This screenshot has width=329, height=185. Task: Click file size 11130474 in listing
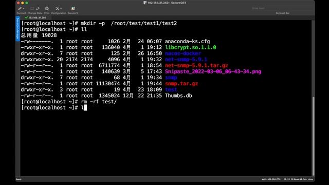point(108,84)
